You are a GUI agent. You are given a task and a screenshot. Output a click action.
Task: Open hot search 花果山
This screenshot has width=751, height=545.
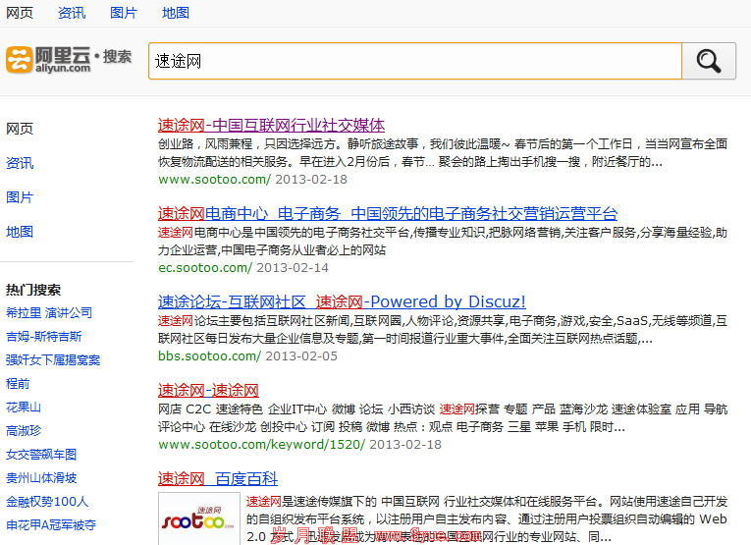(24, 408)
